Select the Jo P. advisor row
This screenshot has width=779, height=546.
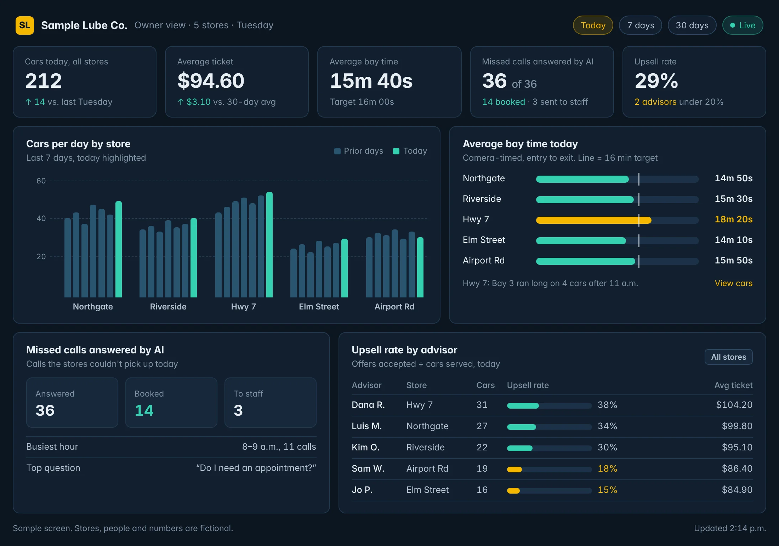click(x=552, y=490)
